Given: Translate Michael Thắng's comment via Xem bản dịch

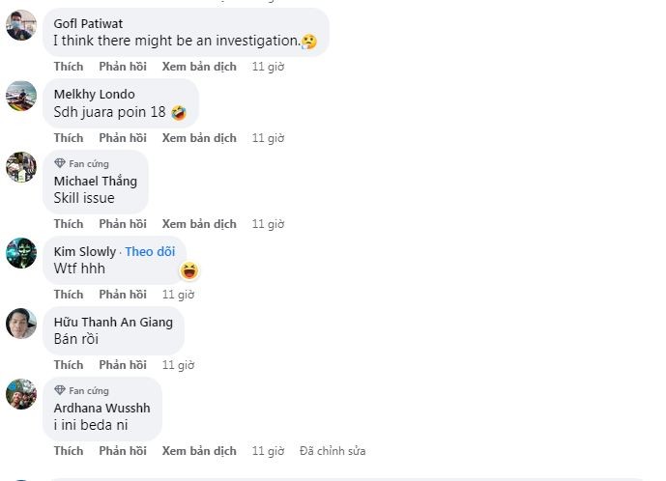Looking at the screenshot, I should click(199, 224).
